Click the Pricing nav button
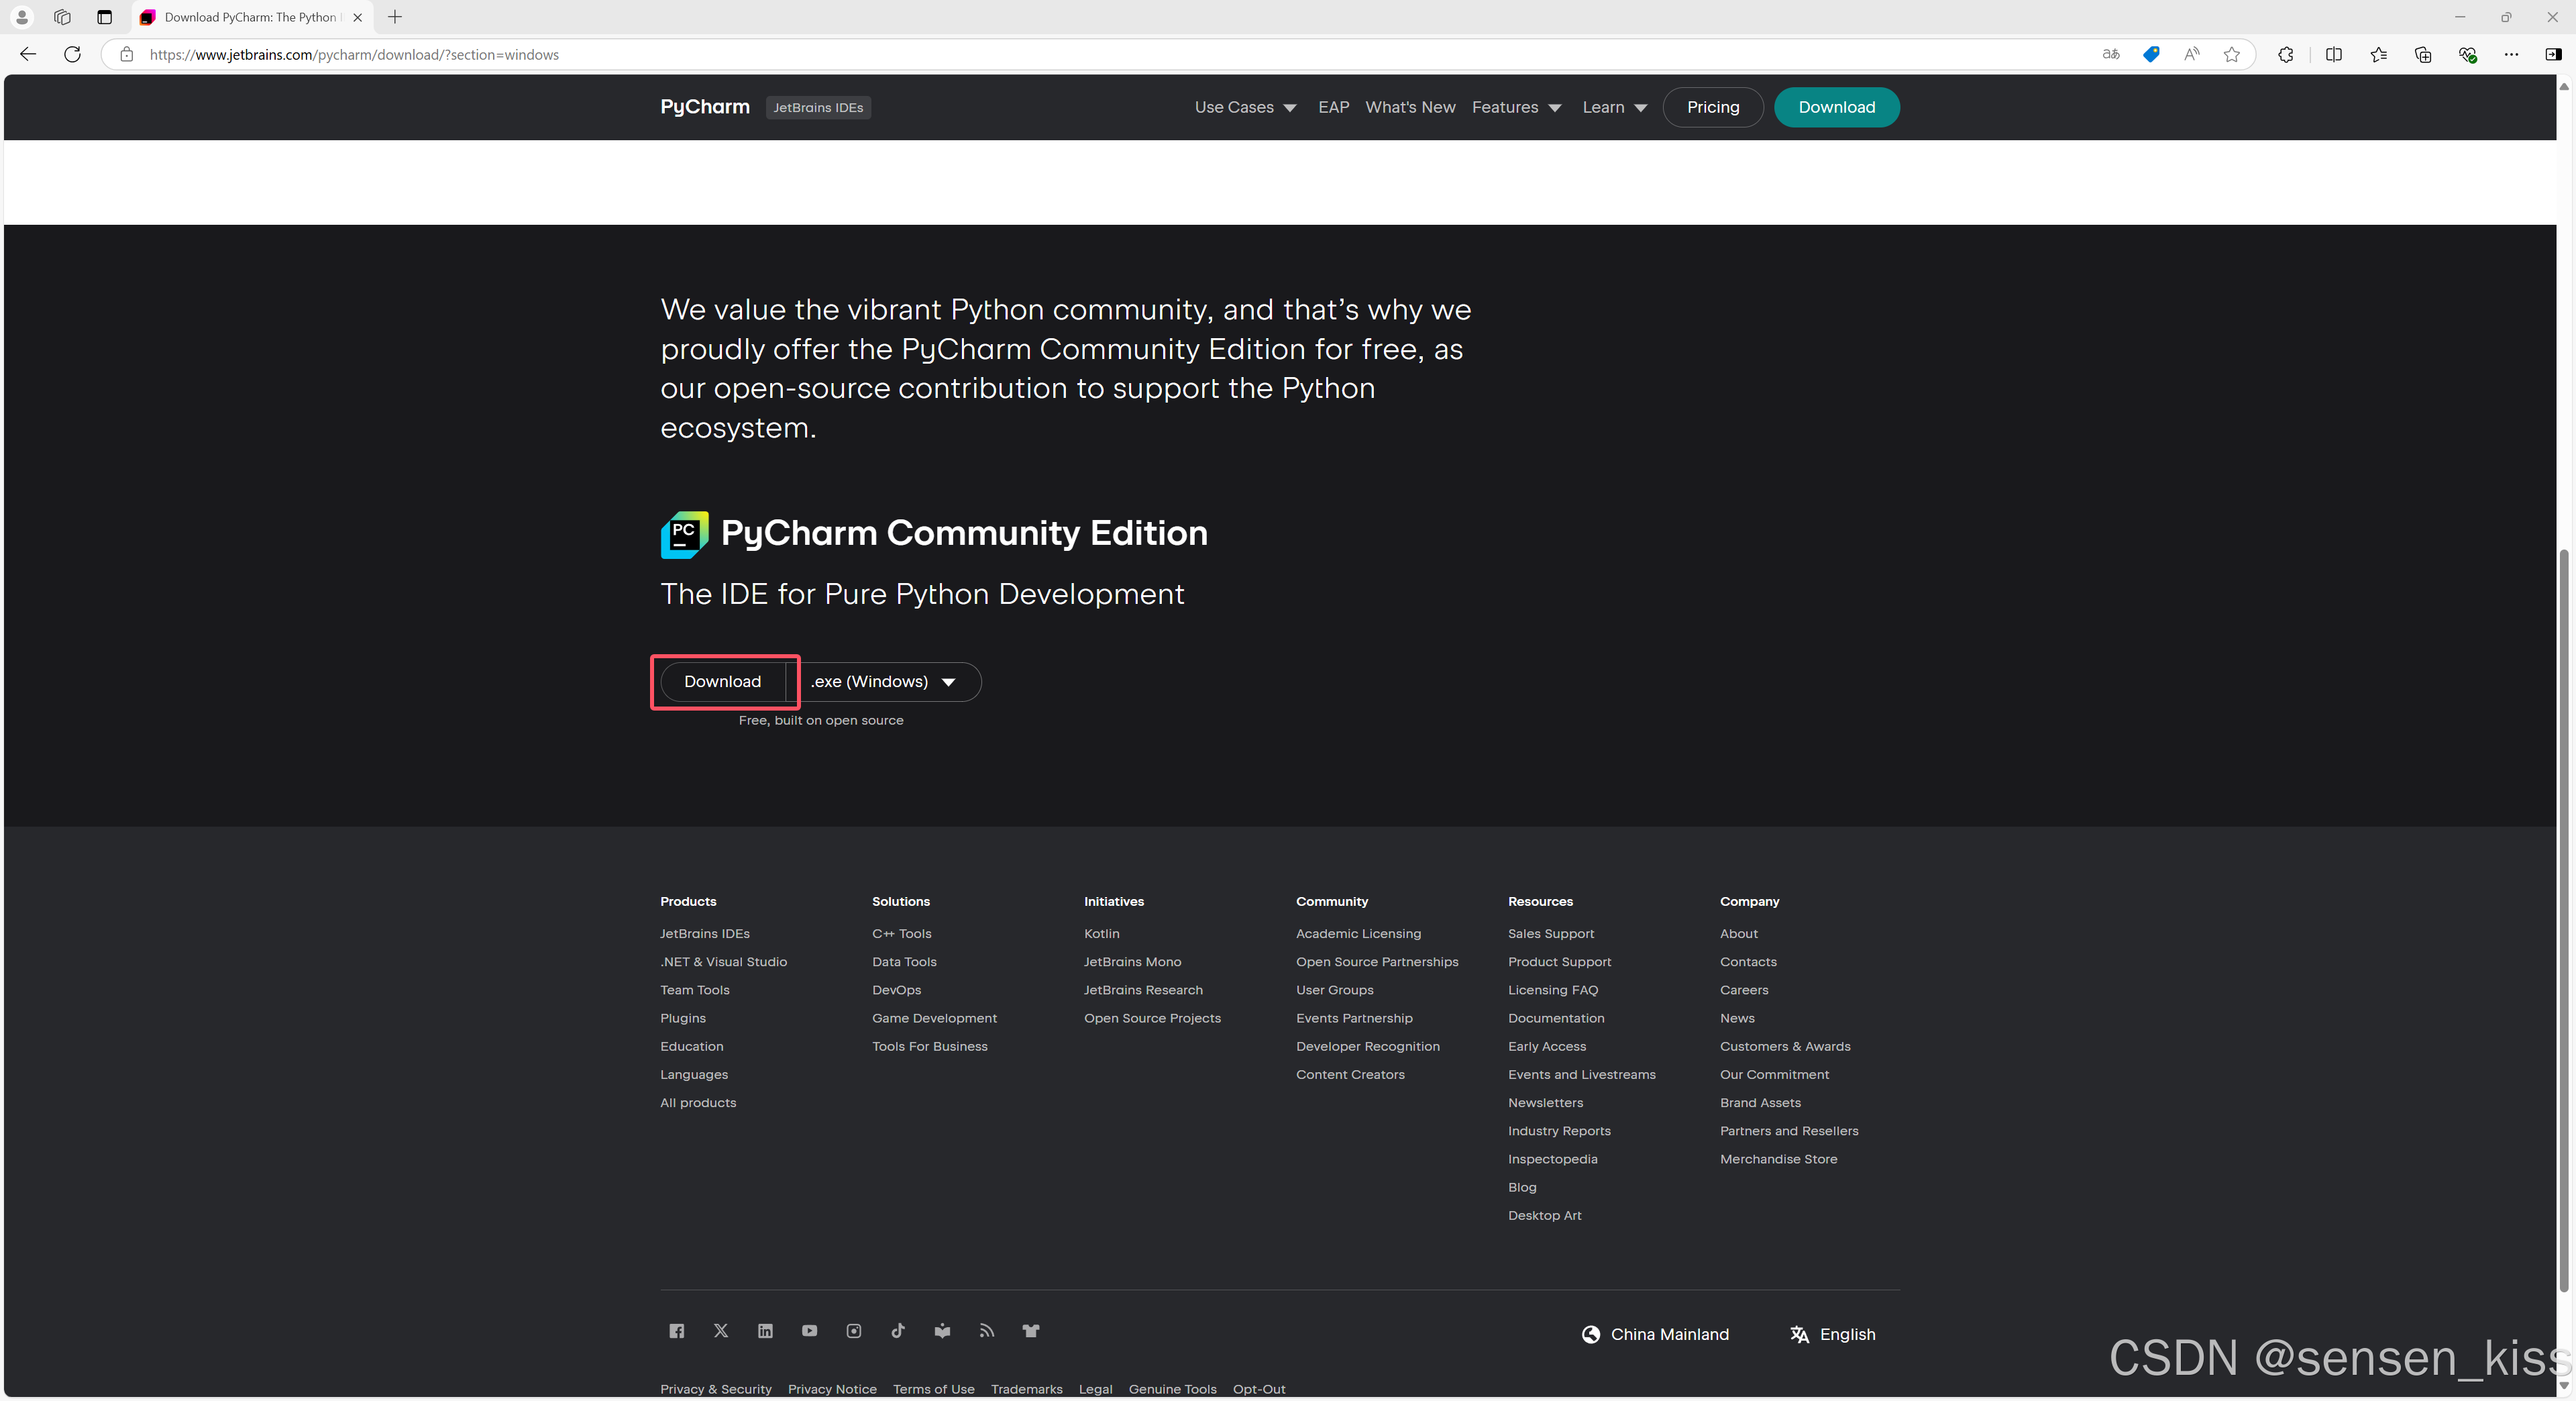2576x1401 pixels. click(1712, 107)
